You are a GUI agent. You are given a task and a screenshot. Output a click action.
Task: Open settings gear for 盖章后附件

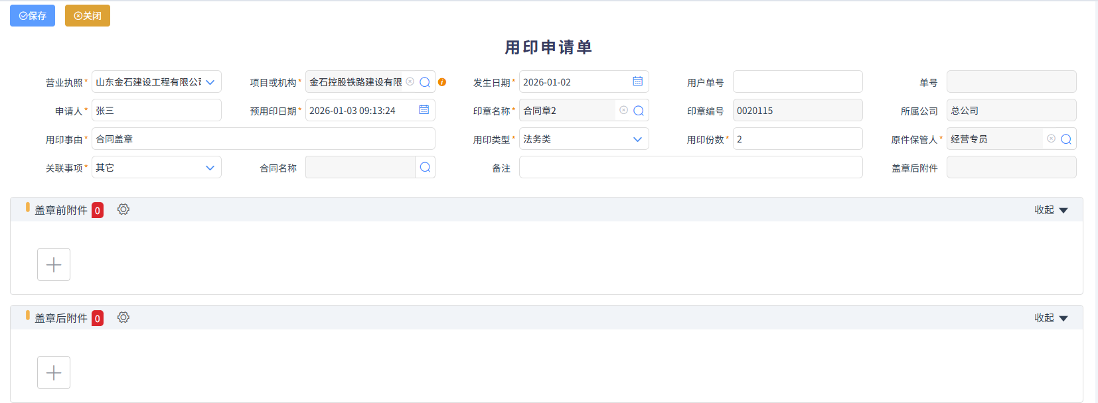point(123,317)
